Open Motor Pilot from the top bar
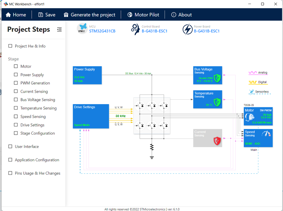This screenshot has width=283, height=211. tap(143, 15)
